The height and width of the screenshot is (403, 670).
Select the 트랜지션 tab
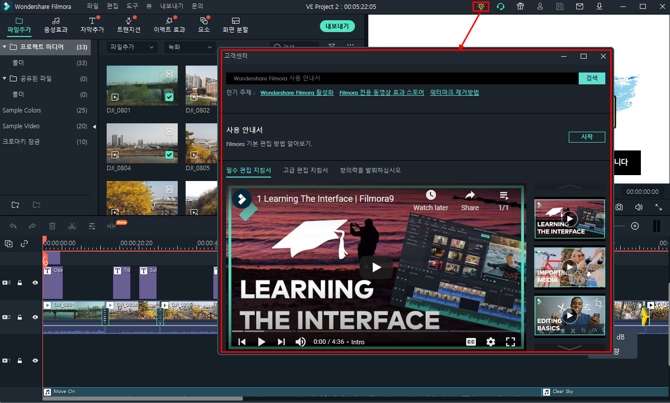(128, 25)
